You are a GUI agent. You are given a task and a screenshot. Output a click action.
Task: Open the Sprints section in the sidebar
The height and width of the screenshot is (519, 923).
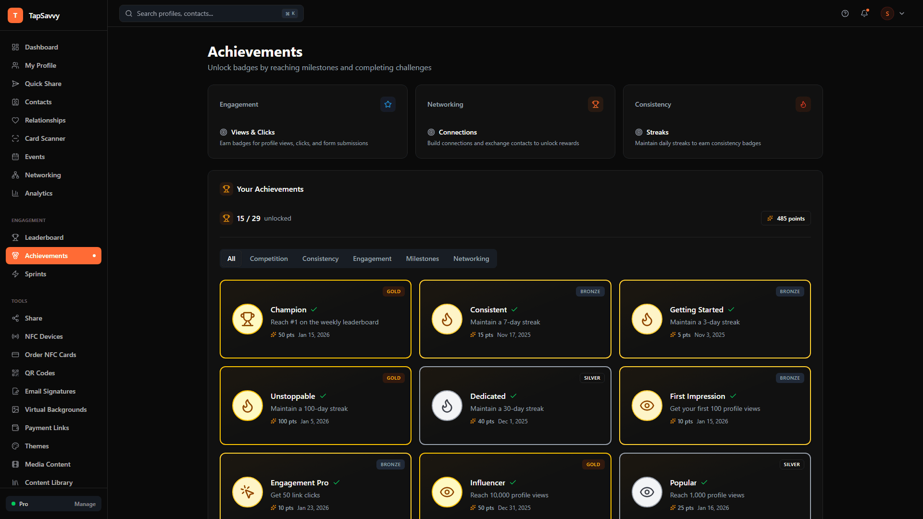click(x=36, y=274)
